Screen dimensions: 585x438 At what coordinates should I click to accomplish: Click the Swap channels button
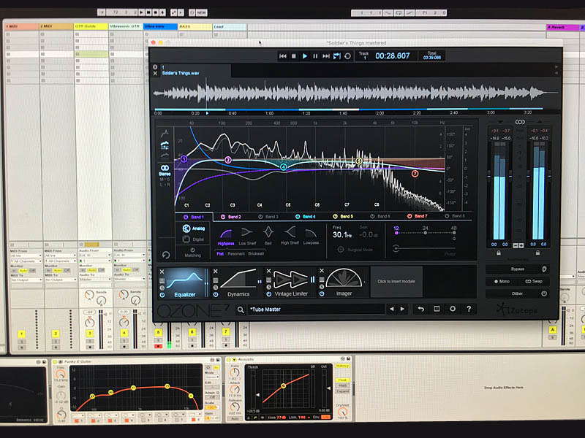[x=534, y=281]
